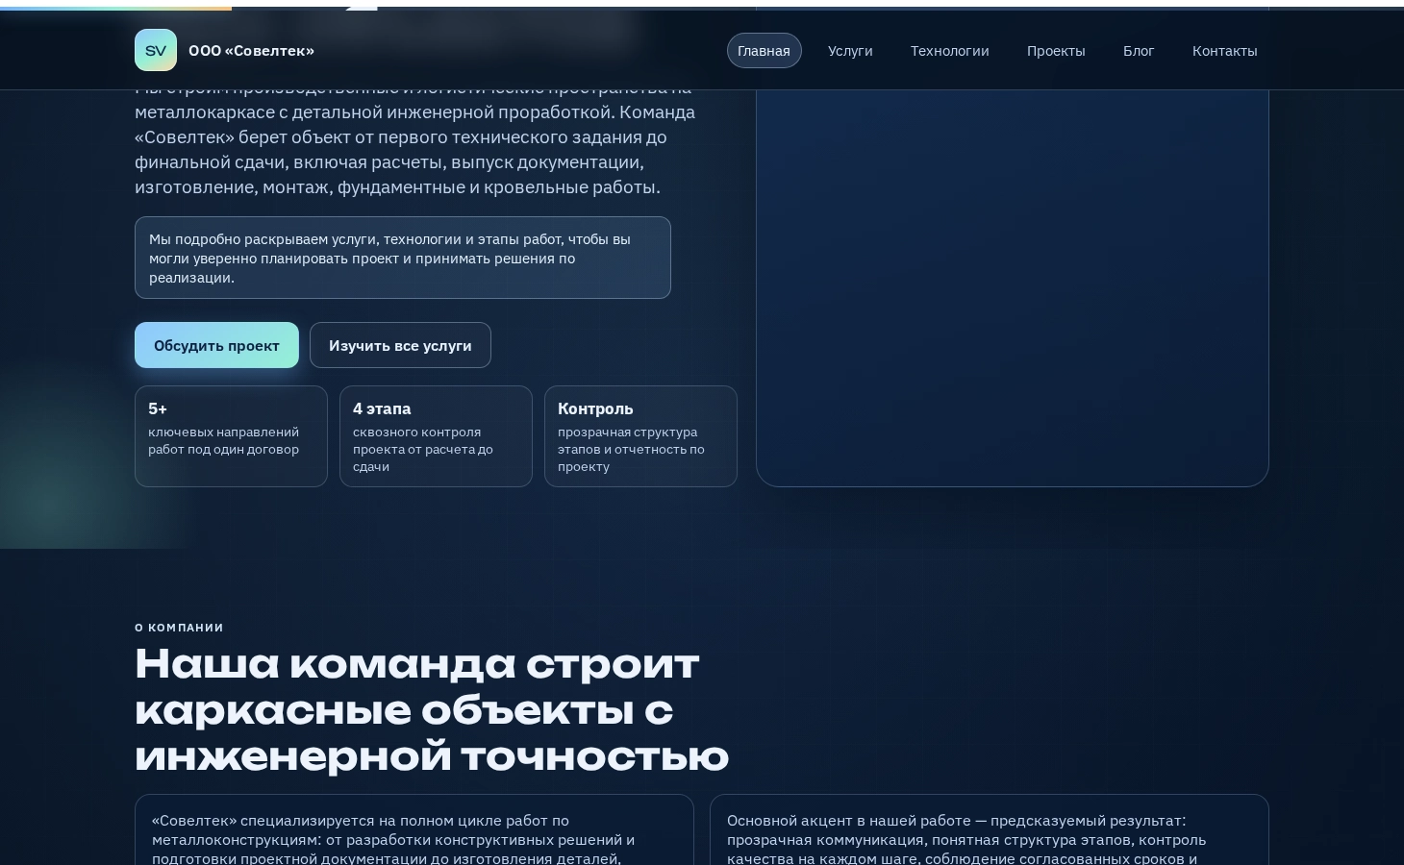Click the 4 этапа statistics card
The width and height of the screenshot is (1404, 865).
coord(436,436)
